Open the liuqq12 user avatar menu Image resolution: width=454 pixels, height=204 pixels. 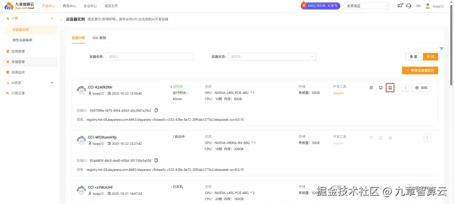click(434, 6)
